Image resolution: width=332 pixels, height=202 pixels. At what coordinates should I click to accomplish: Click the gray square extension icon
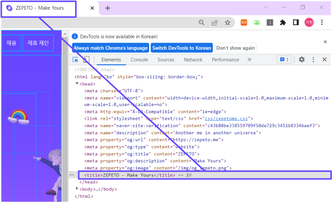click(270, 22)
